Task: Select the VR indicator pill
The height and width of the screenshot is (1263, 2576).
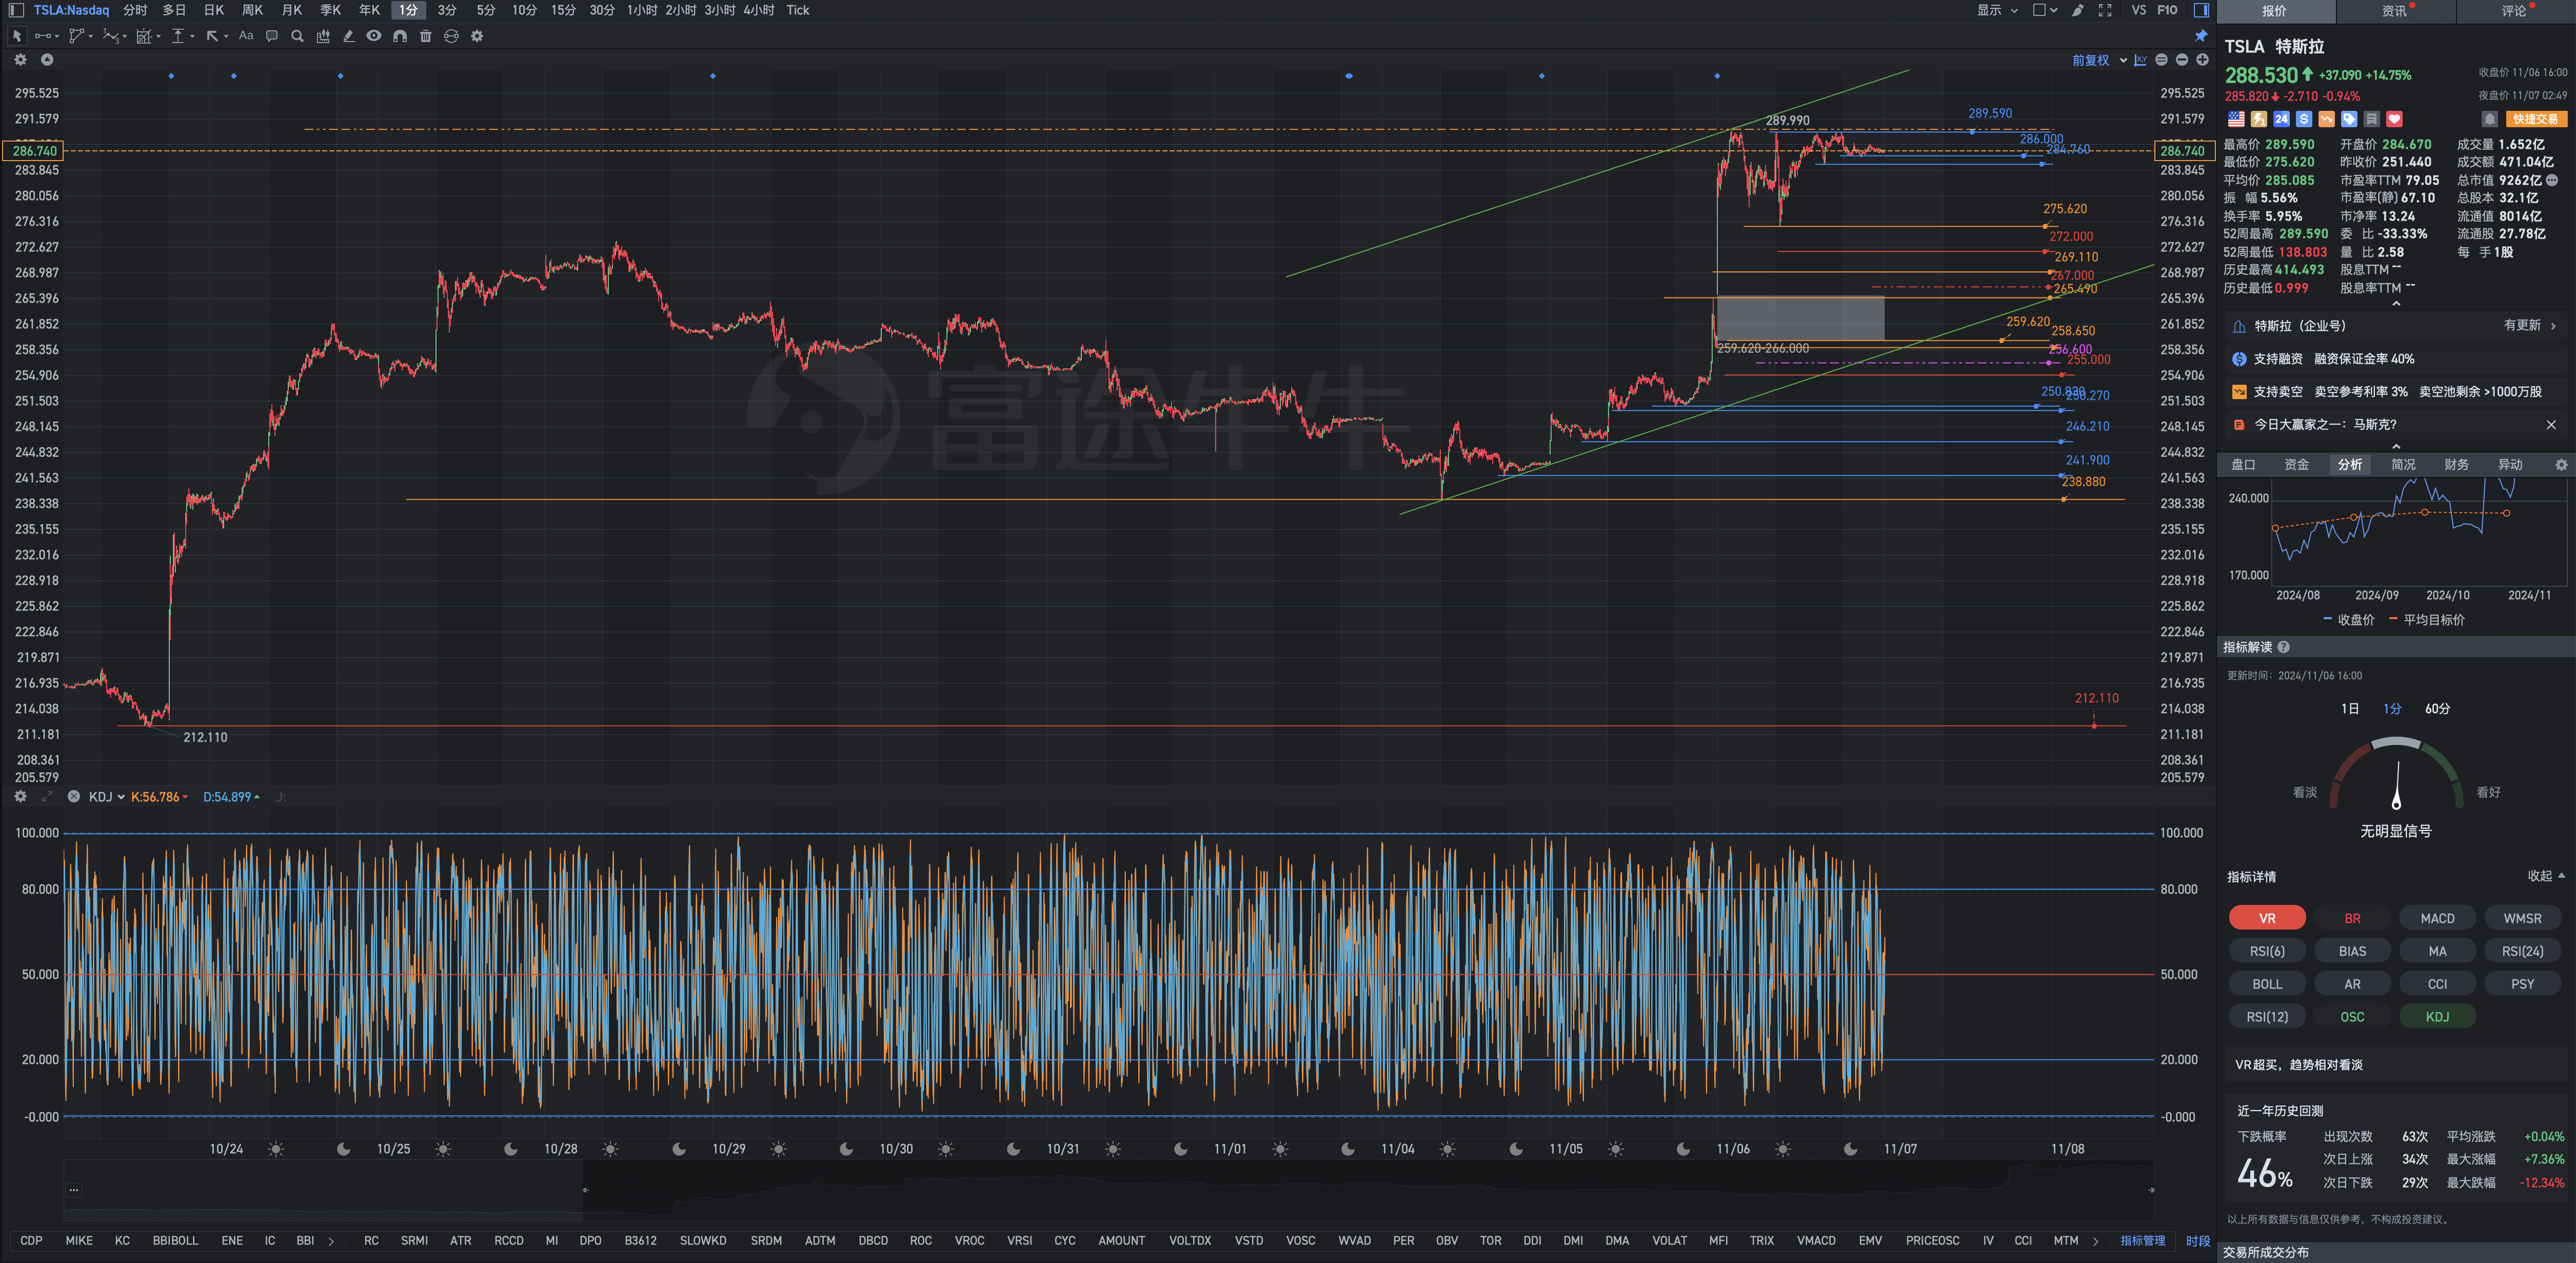Action: point(2267,918)
